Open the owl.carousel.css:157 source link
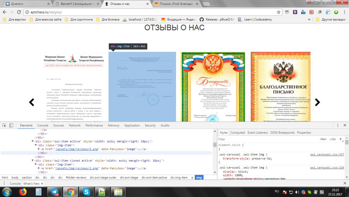349x197 pixels. [327, 155]
